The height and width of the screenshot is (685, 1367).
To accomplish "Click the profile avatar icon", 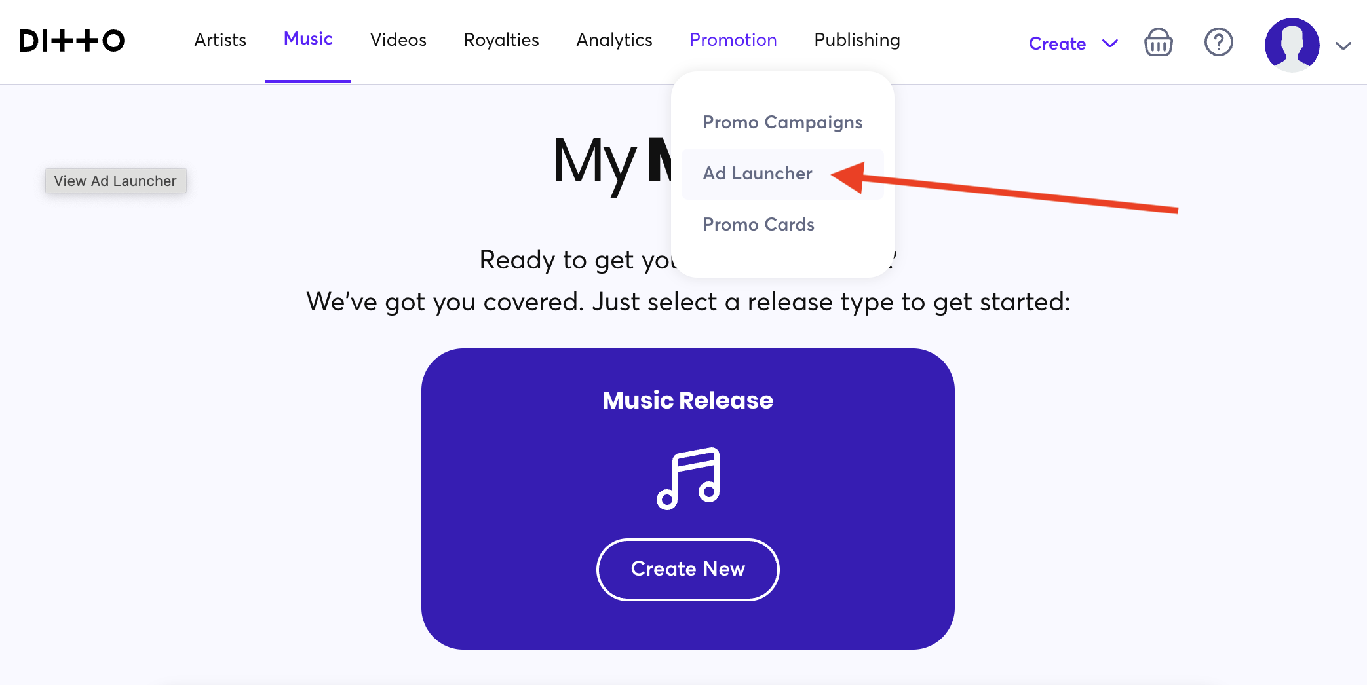I will pyautogui.click(x=1292, y=45).
